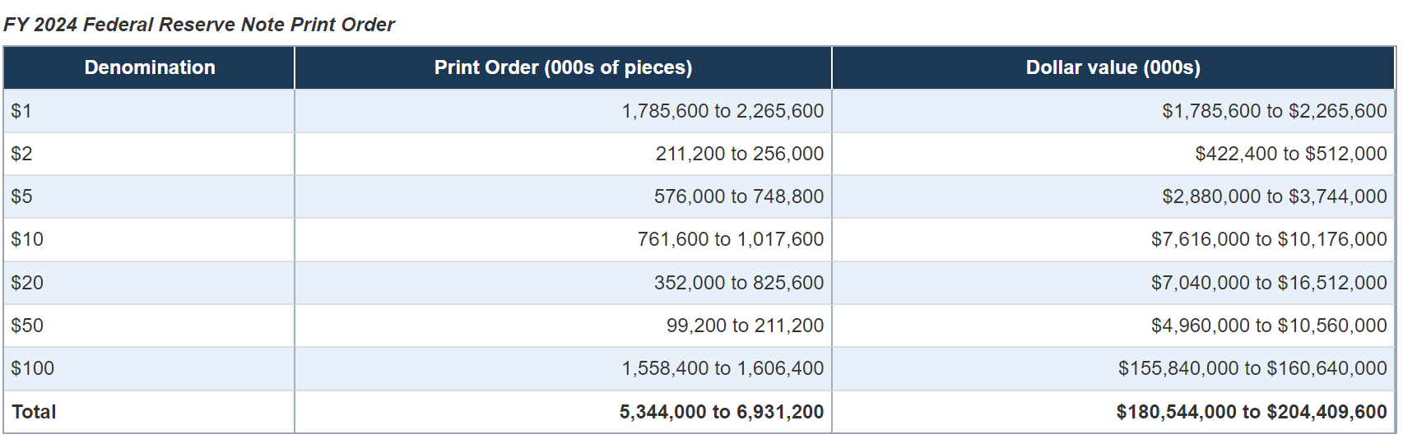1403x439 pixels.
Task: Click print order 1,785,600 to 2,265,600 cell
Action: pyautogui.click(x=722, y=111)
